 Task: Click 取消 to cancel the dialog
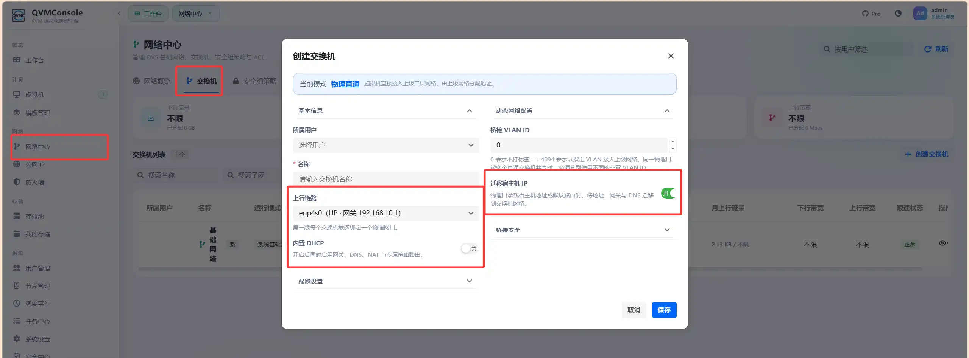[x=634, y=310]
